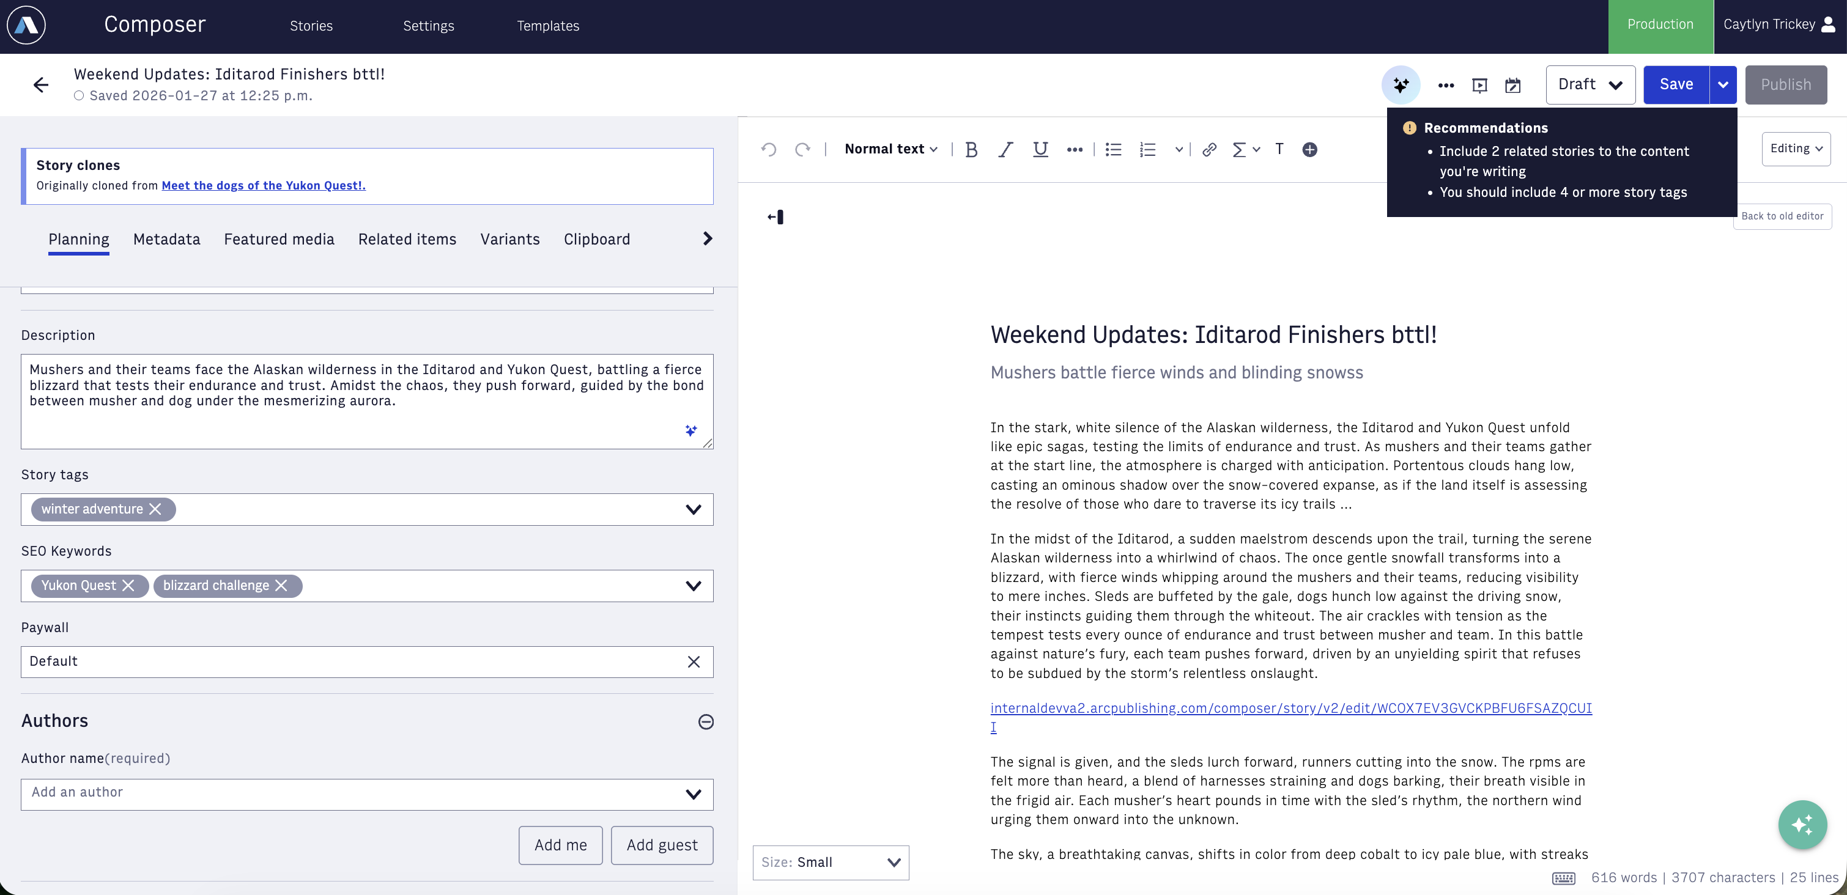
Task: Click the AI sparkle recommendations icon
Action: click(x=1401, y=85)
